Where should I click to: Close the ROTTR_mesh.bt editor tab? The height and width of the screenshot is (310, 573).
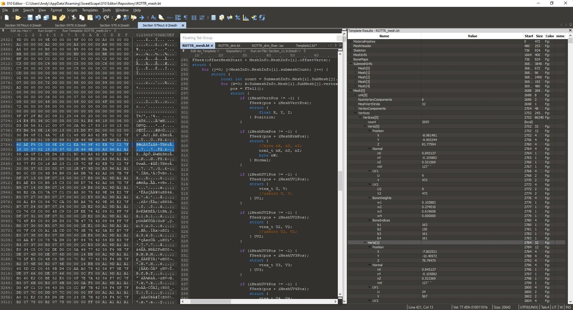point(212,46)
